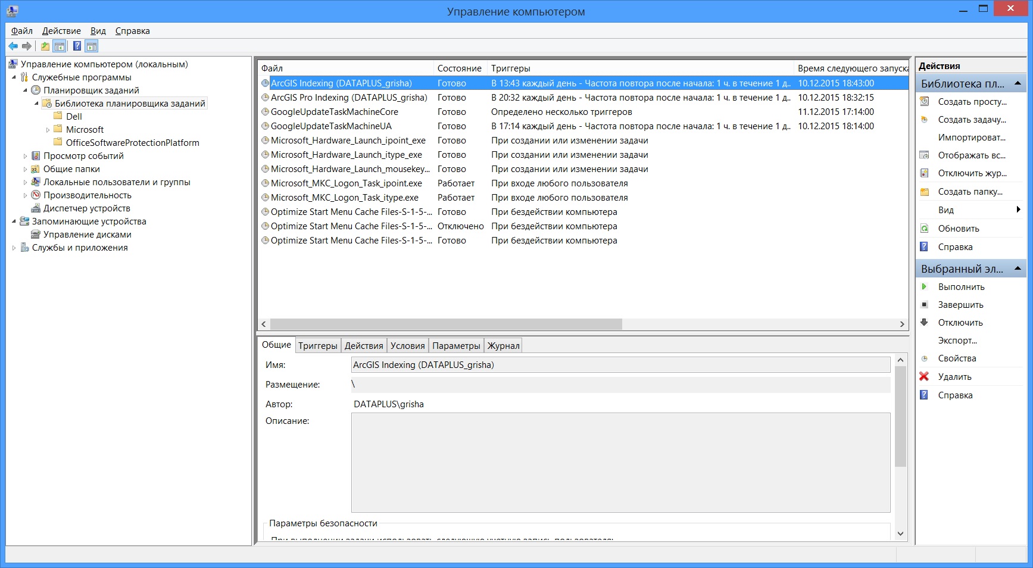Click Create folder (Создать папку) action
1033x568 pixels.
[x=970, y=192]
